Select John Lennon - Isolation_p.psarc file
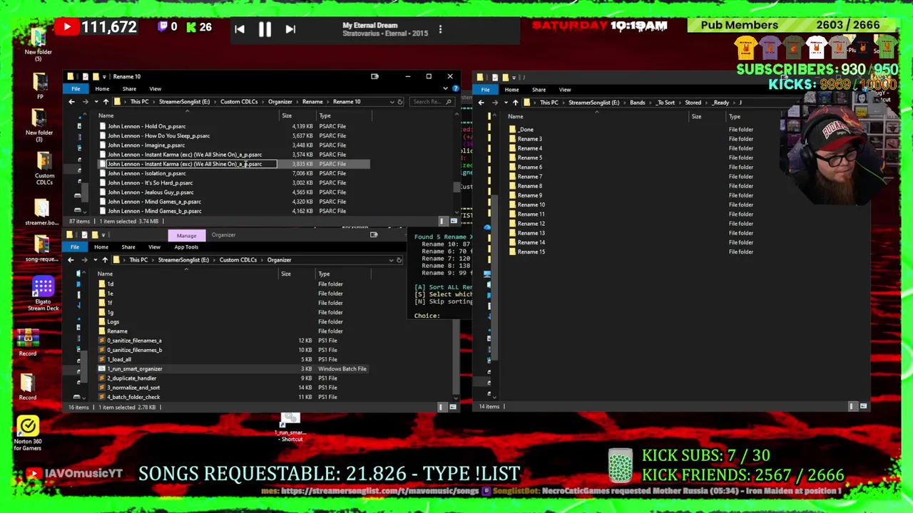 click(147, 173)
